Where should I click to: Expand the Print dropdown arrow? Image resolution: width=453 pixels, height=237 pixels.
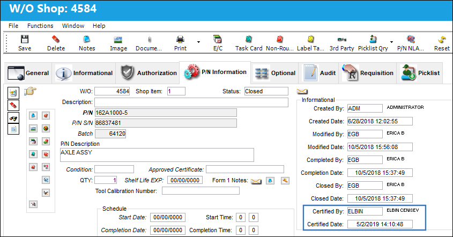[198, 42]
